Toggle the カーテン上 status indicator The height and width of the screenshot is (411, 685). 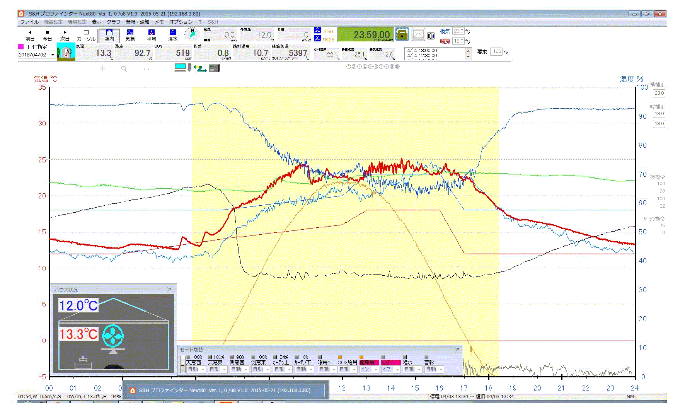[x=275, y=357]
